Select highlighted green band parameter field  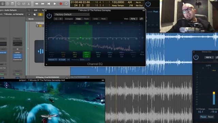pos(87,55)
